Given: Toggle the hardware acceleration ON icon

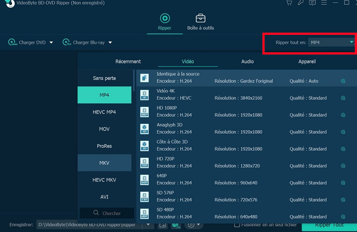Looking at the screenshot, I should (x=176, y=225).
